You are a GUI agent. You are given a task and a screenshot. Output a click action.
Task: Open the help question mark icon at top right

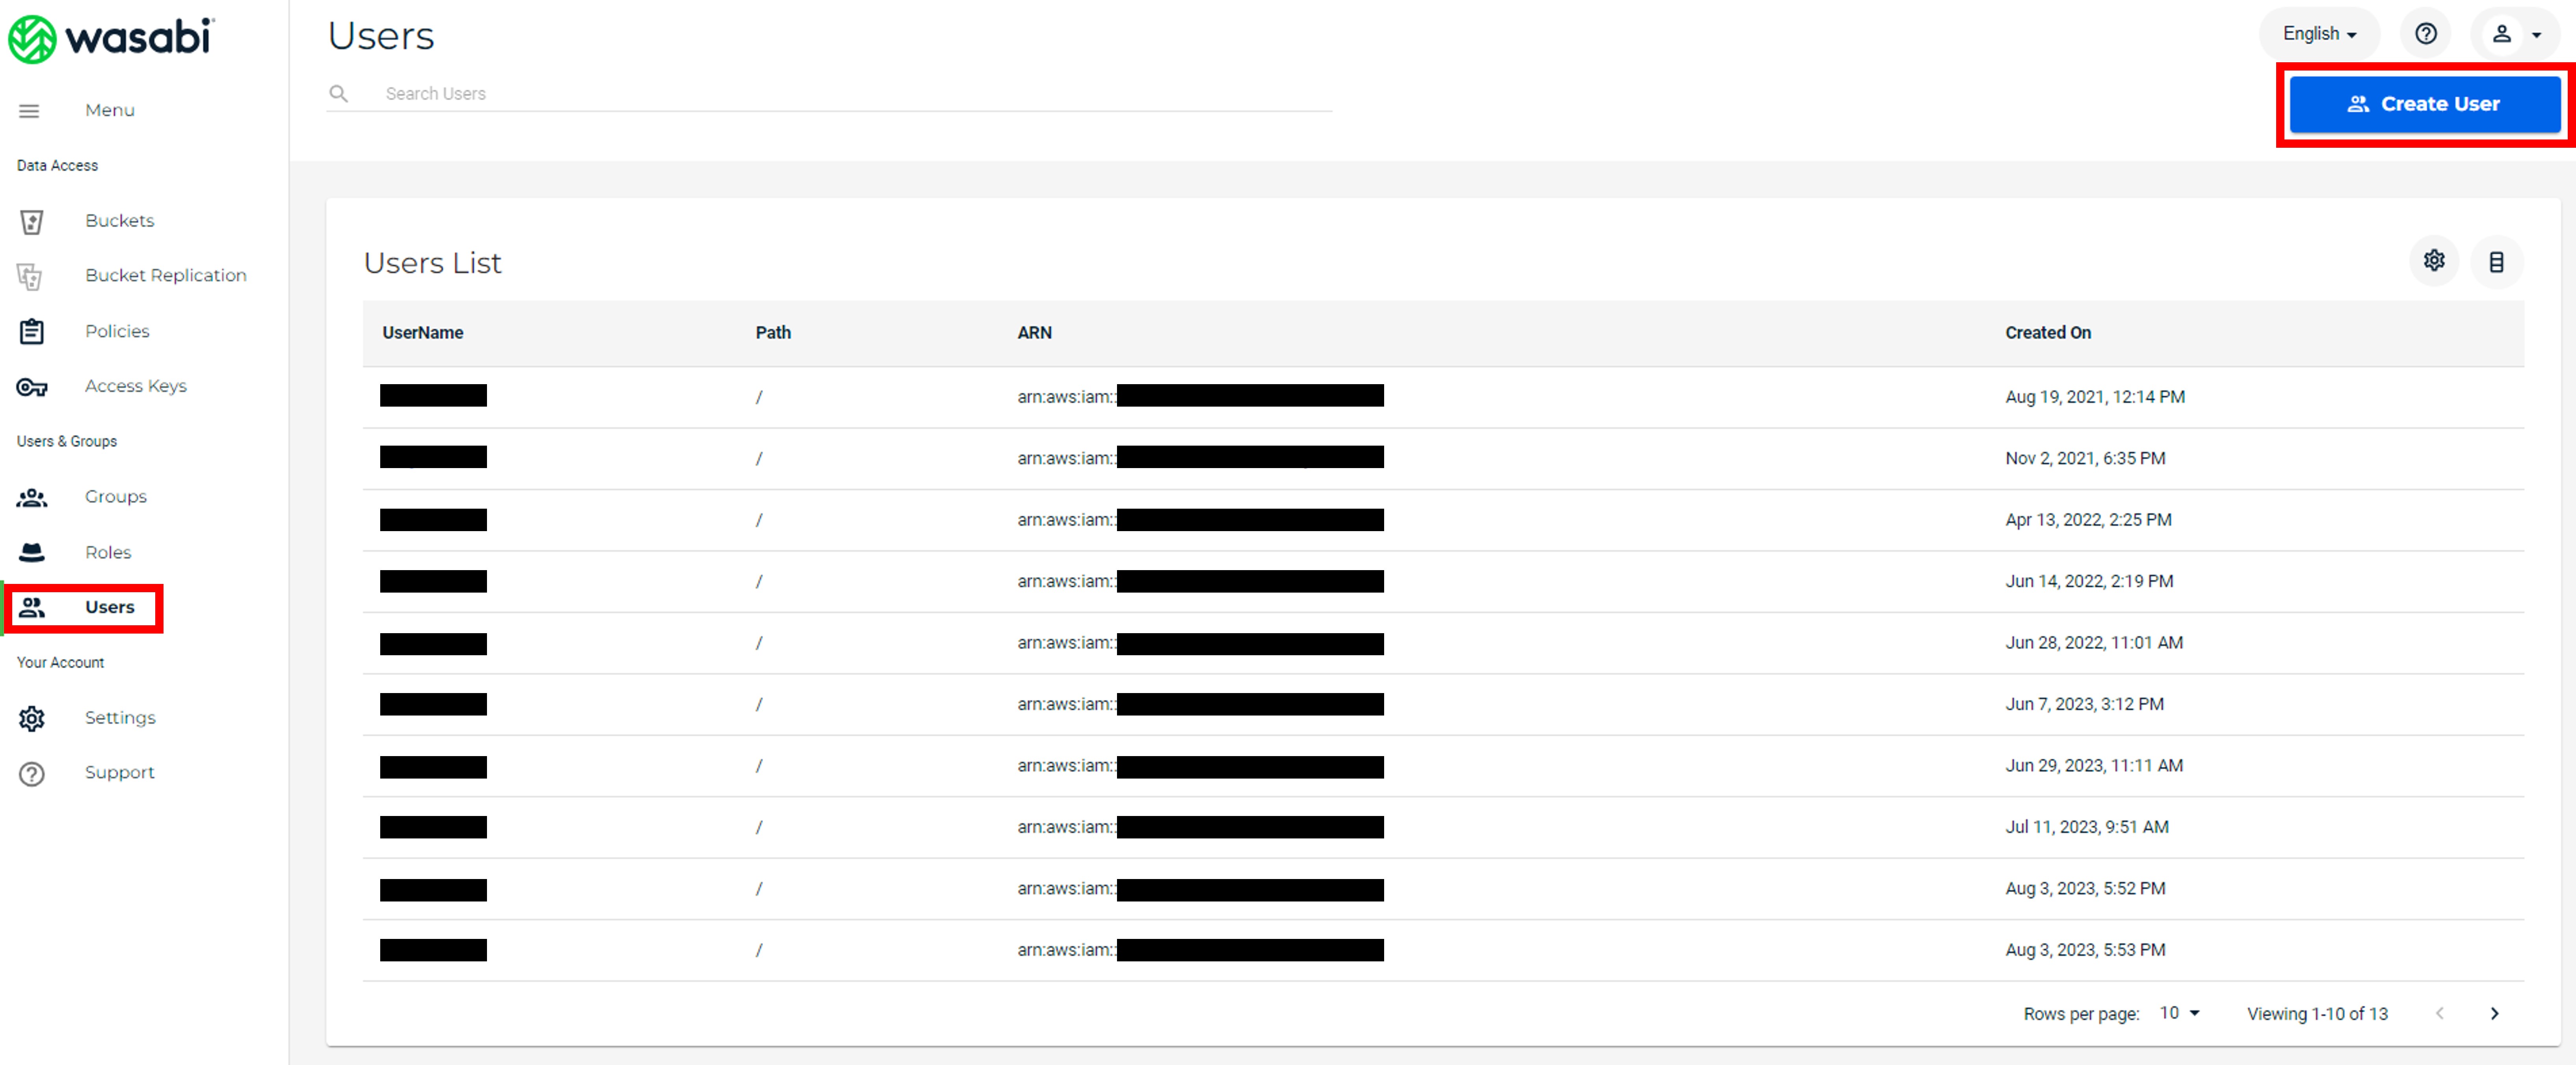[x=2425, y=34]
